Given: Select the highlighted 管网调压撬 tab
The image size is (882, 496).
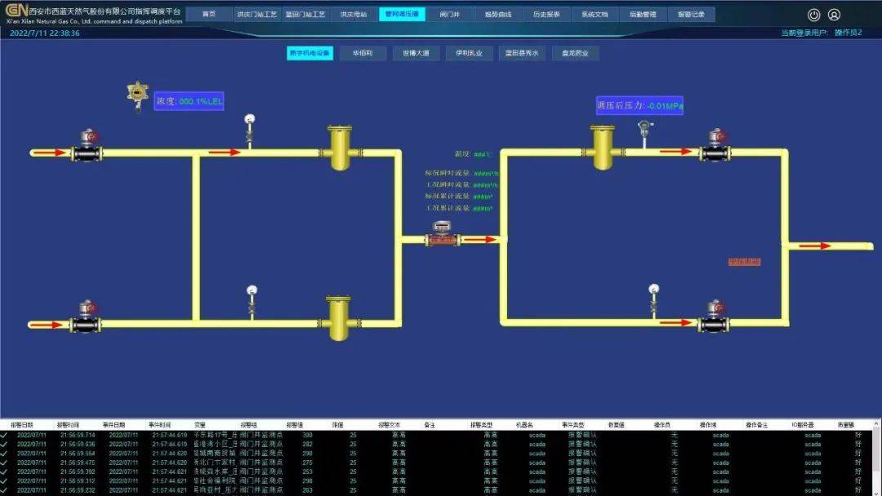Looking at the screenshot, I should click(402, 14).
